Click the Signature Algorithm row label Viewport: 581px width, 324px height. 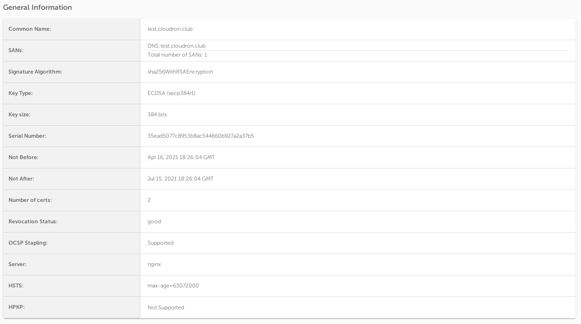[35, 72]
